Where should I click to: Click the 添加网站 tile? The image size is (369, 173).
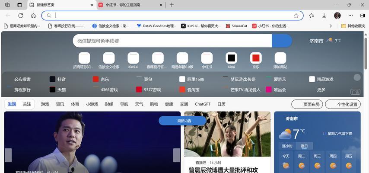tap(280, 61)
